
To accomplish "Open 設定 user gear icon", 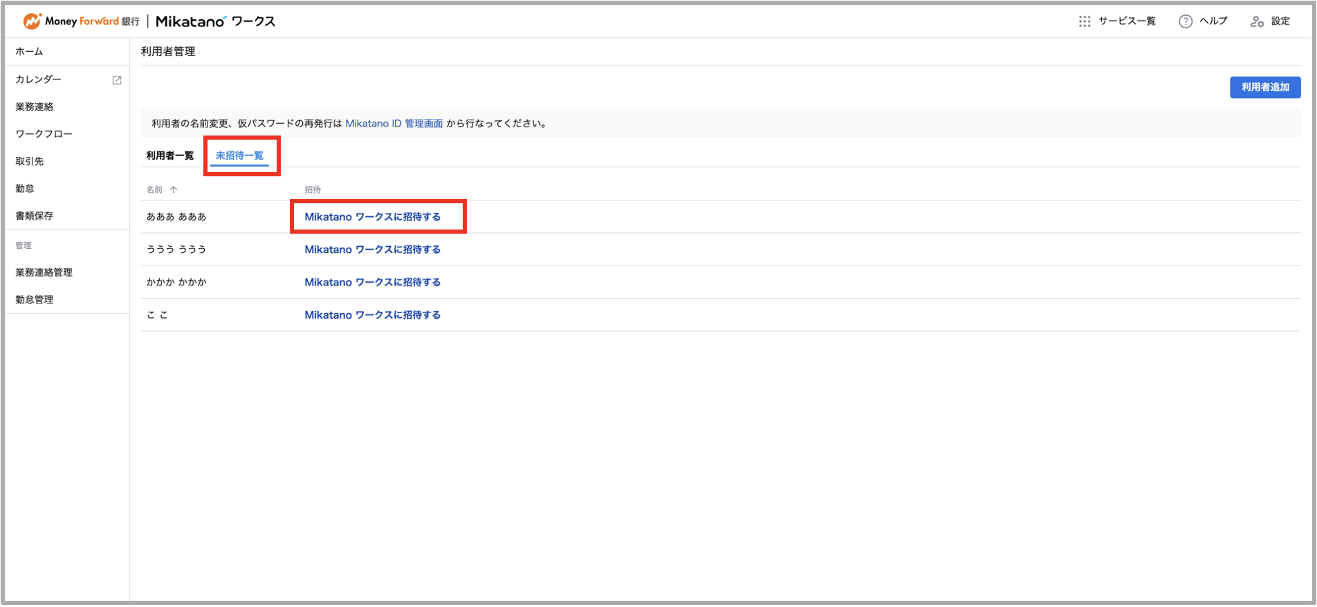I will pos(1257,21).
